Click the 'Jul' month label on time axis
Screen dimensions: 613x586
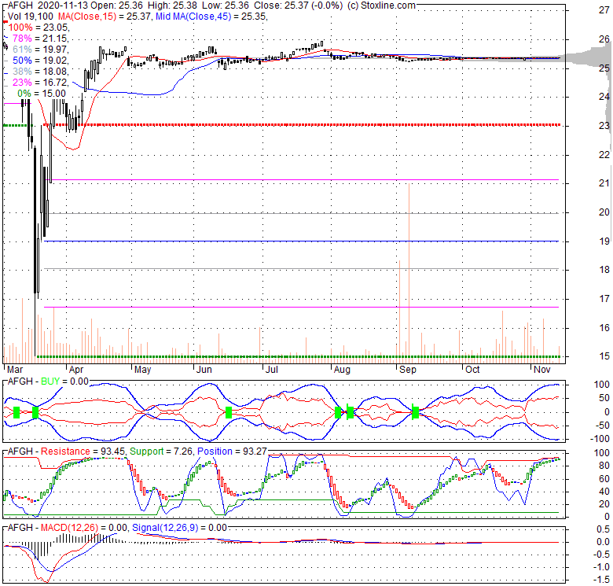[x=271, y=370]
